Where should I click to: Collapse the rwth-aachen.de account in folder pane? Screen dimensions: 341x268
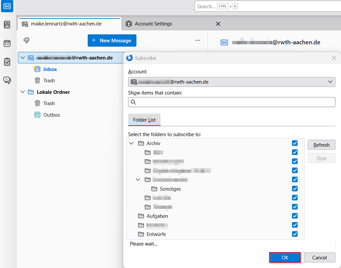tap(23, 58)
